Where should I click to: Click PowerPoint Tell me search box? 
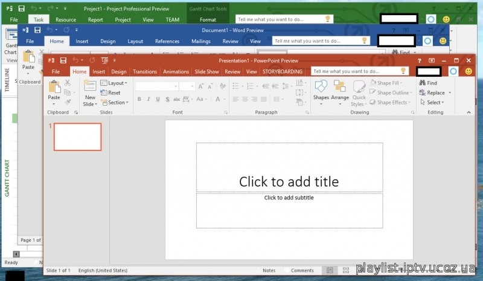point(360,71)
